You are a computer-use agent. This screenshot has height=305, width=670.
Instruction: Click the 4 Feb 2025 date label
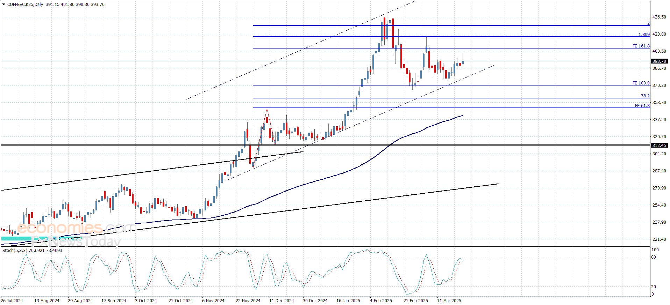click(381, 301)
